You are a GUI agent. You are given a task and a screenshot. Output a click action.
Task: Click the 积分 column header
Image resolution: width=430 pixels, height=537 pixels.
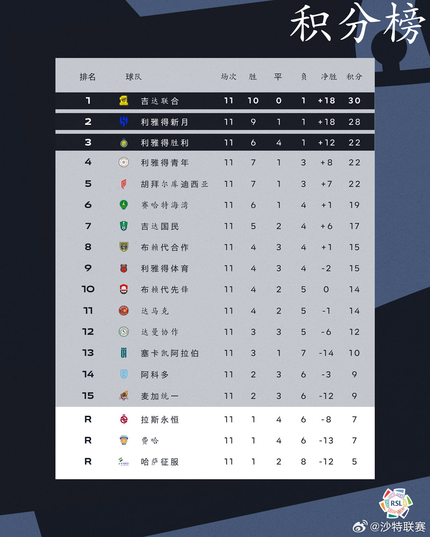click(x=354, y=77)
